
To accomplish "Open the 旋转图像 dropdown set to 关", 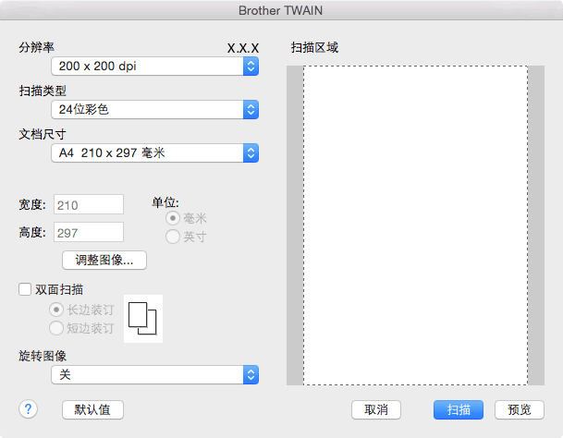I will pos(154,375).
